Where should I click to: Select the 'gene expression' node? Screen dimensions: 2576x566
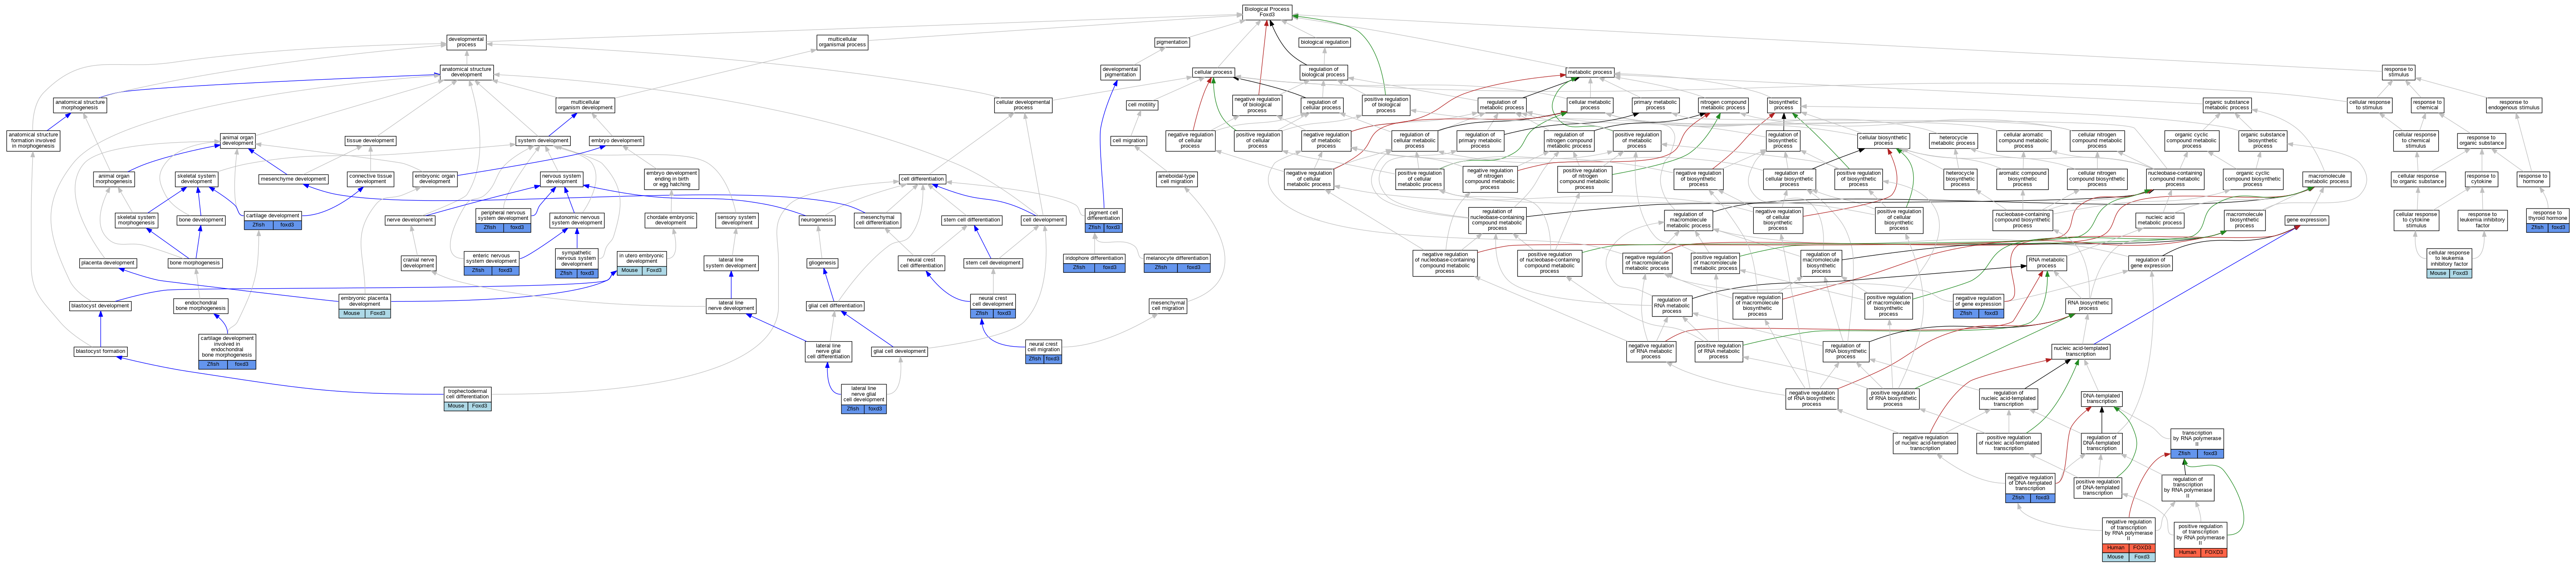coord(2307,220)
